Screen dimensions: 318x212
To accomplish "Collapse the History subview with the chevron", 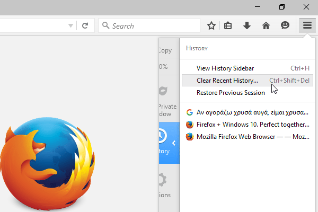I will (174, 143).
